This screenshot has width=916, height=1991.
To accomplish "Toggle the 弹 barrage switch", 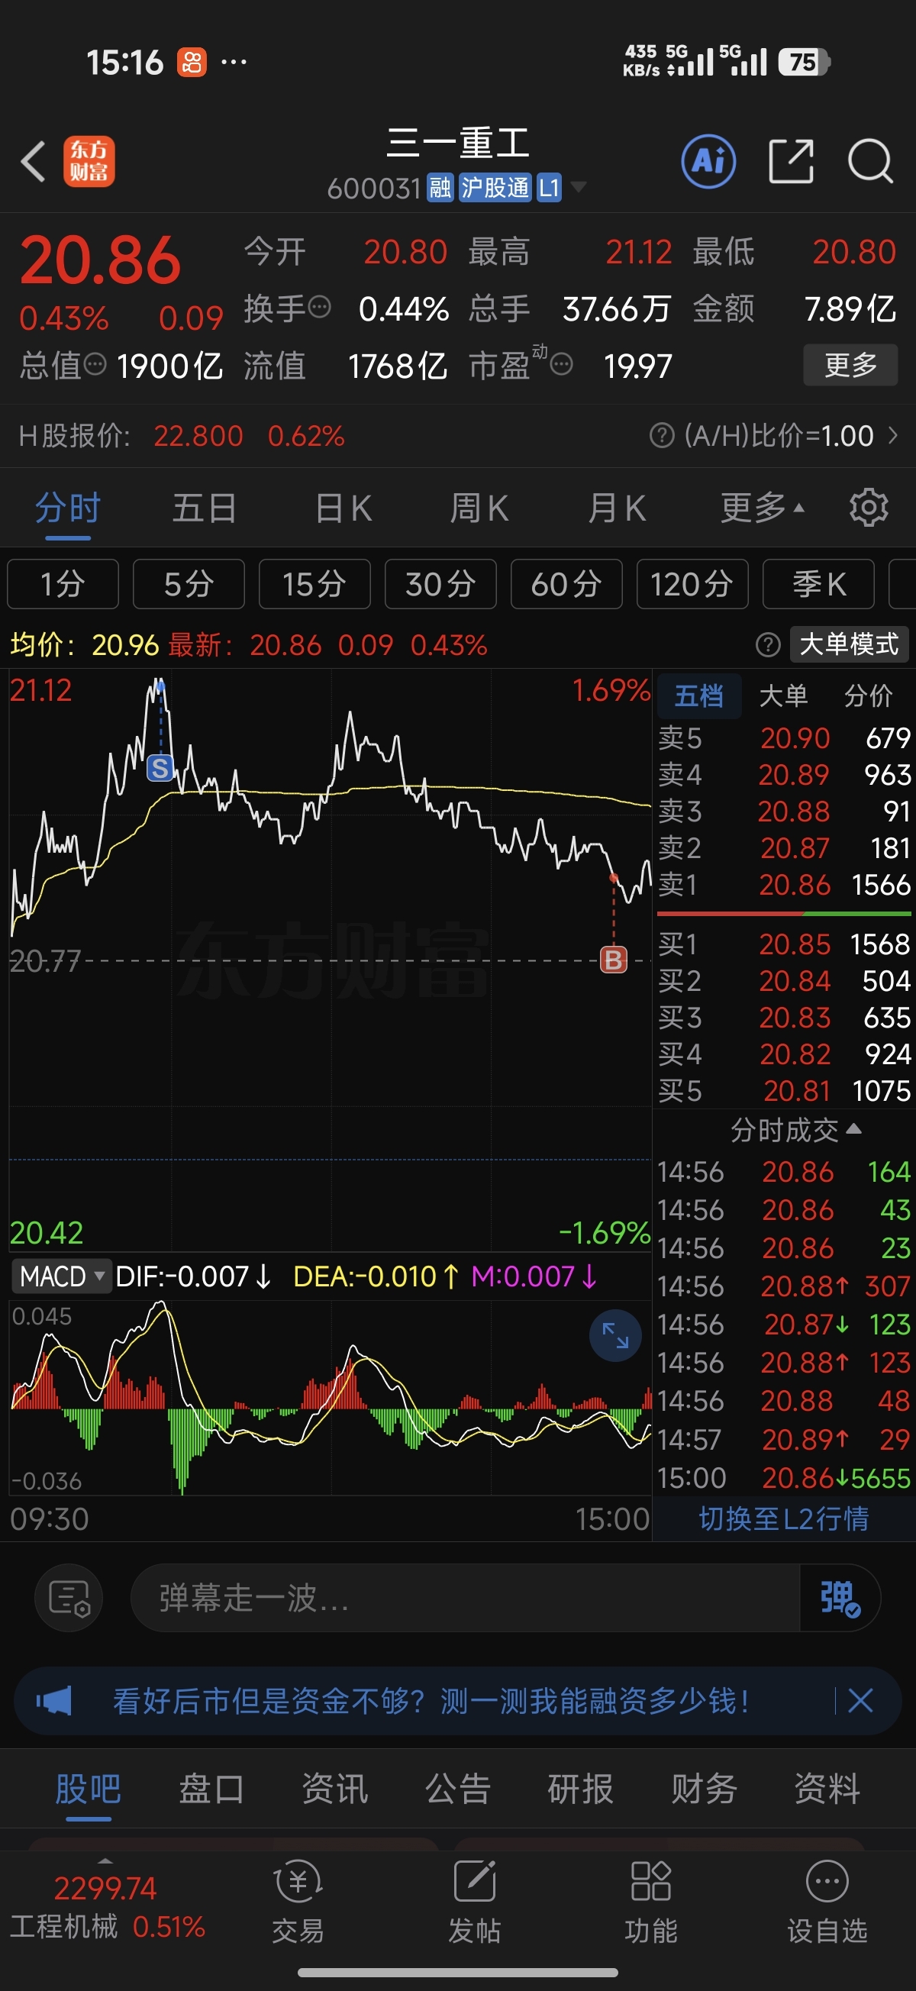I will click(x=840, y=1598).
